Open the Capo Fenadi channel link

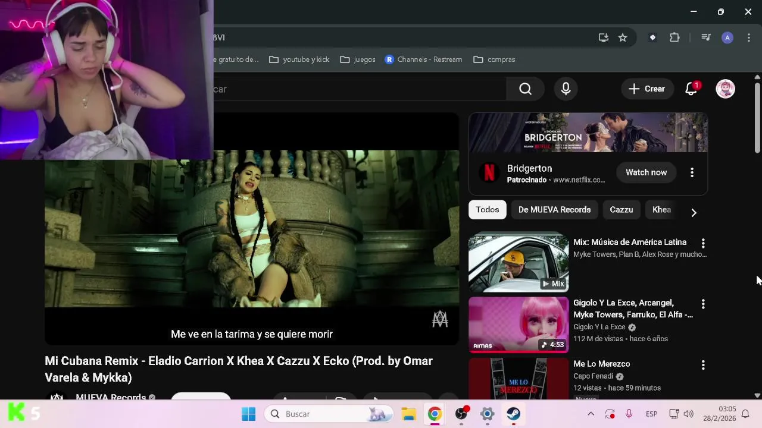[593, 376]
